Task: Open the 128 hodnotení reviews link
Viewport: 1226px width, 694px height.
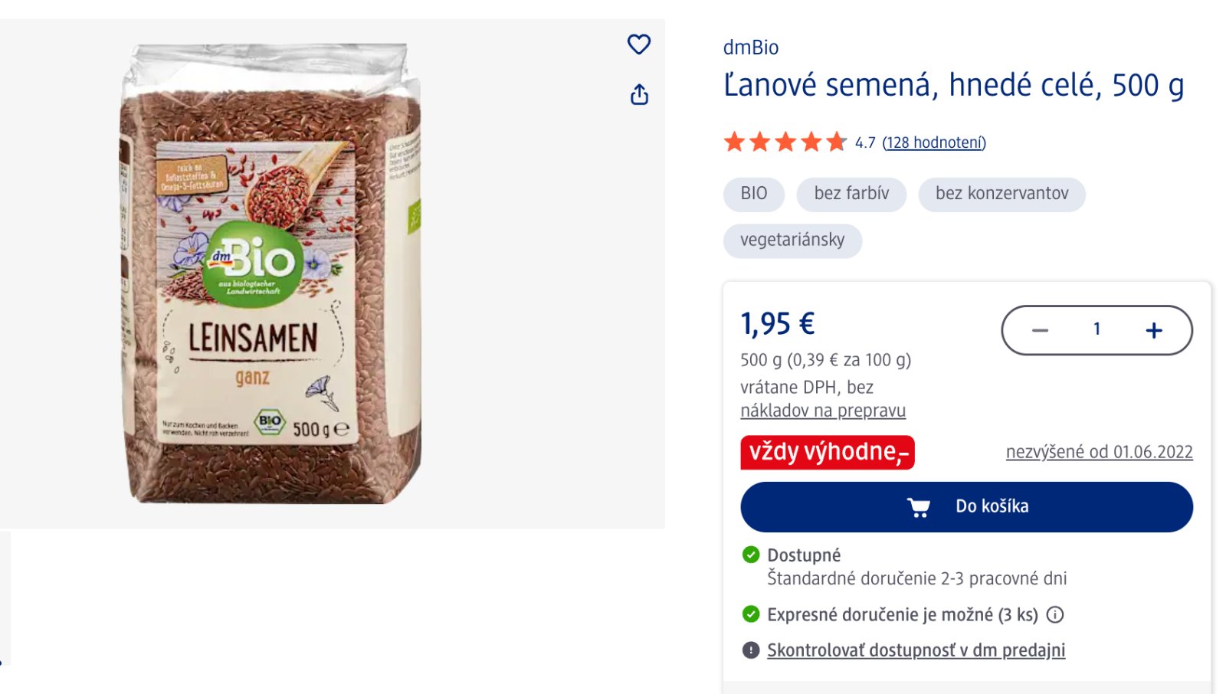Action: [934, 142]
